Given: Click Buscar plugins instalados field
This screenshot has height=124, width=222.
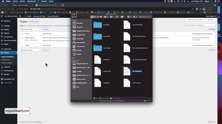Looking at the screenshot, I should pyautogui.click(x=200, y=25).
